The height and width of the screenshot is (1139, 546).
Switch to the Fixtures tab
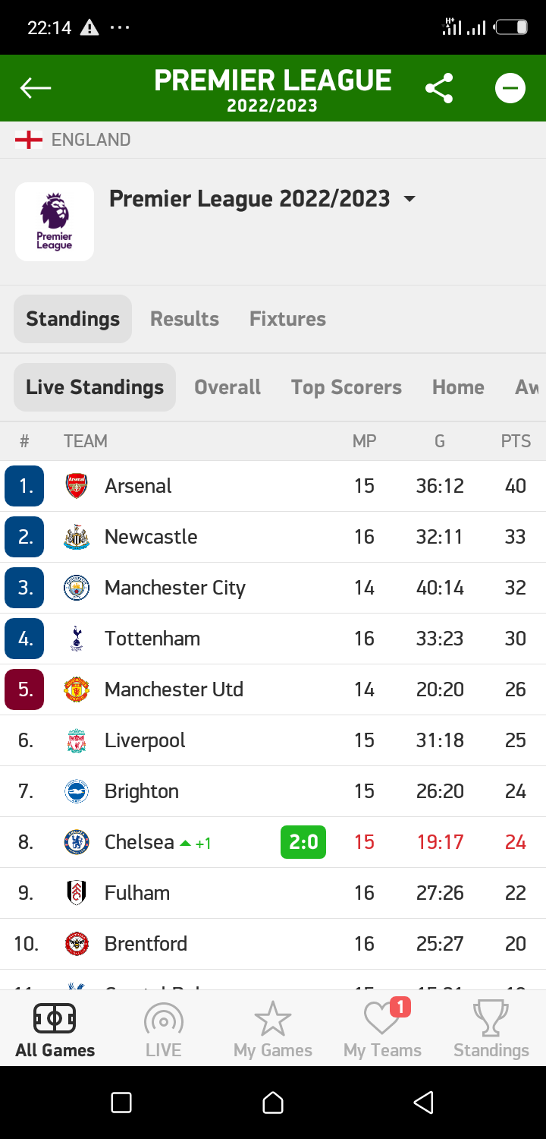287,319
